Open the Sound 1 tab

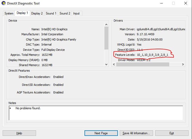[x=51, y=13]
